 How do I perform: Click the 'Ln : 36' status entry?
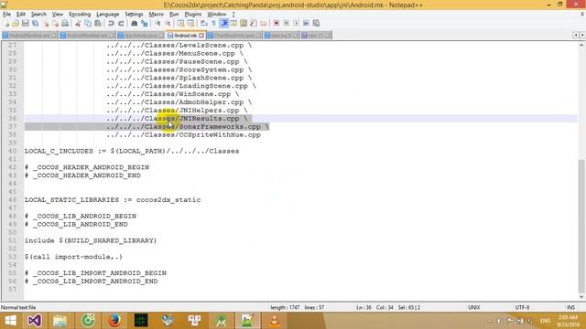364,307
